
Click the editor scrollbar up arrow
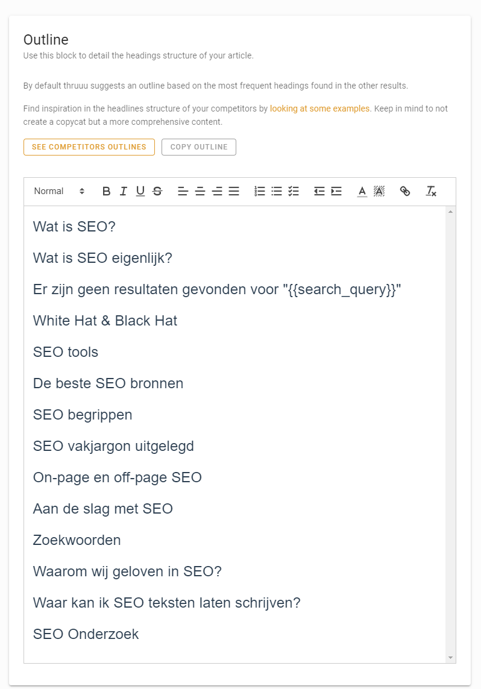click(x=450, y=212)
